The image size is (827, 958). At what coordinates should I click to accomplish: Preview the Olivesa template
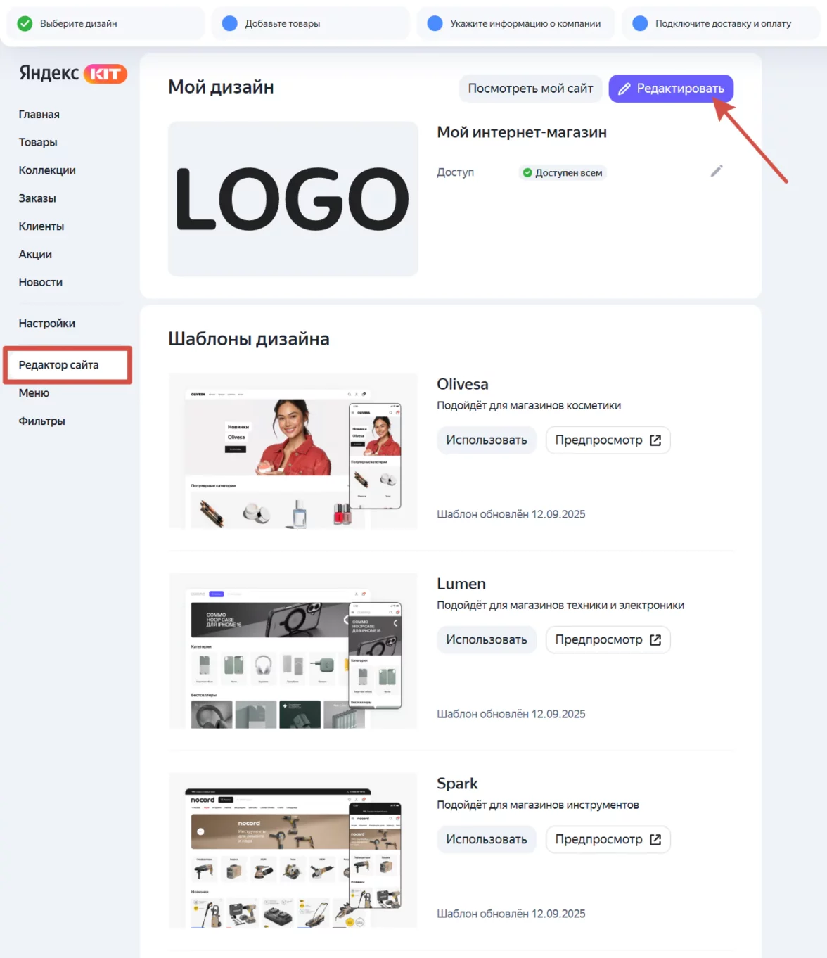[608, 440]
